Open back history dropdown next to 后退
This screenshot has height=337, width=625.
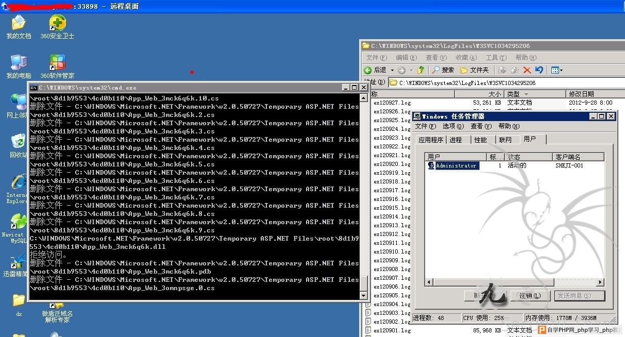click(392, 70)
